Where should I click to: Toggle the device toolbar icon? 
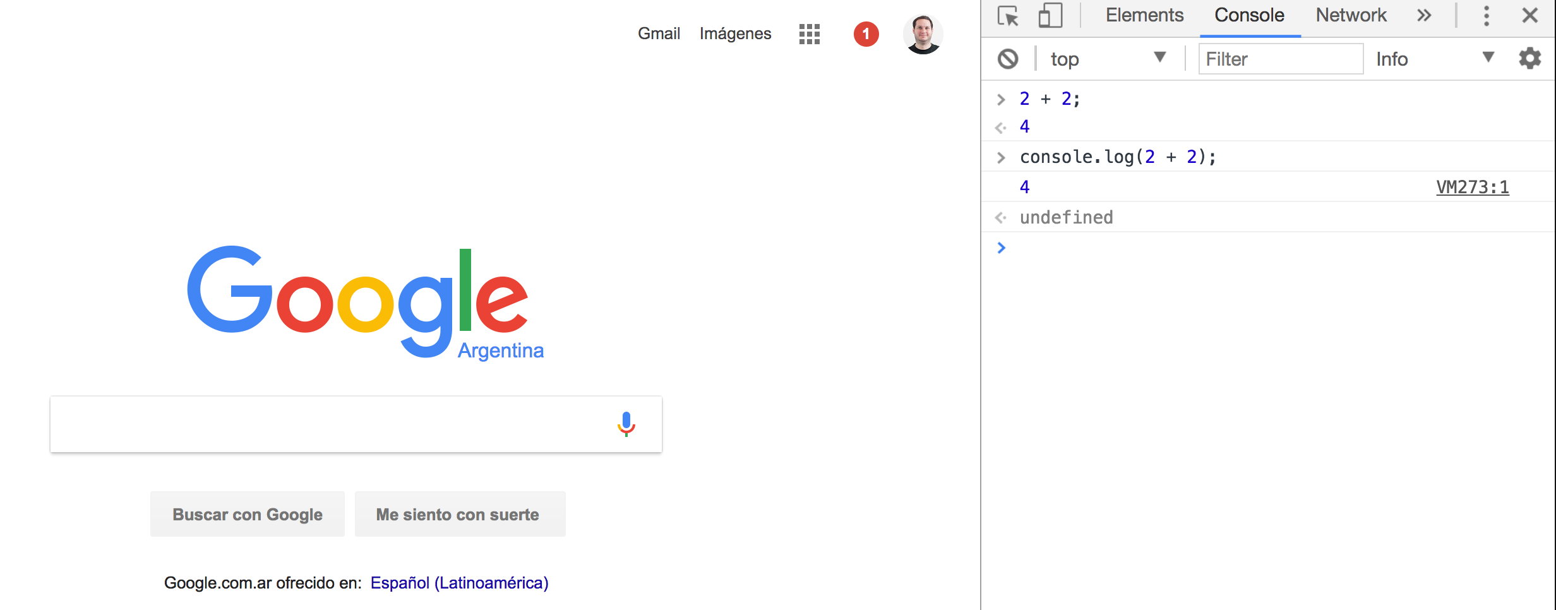pos(1050,16)
